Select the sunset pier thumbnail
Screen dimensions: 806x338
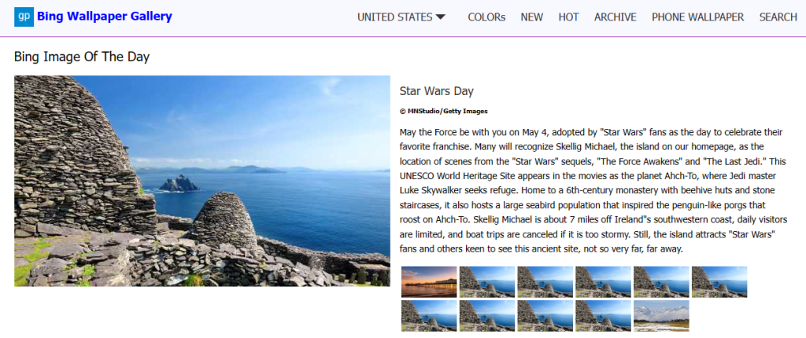coord(429,281)
